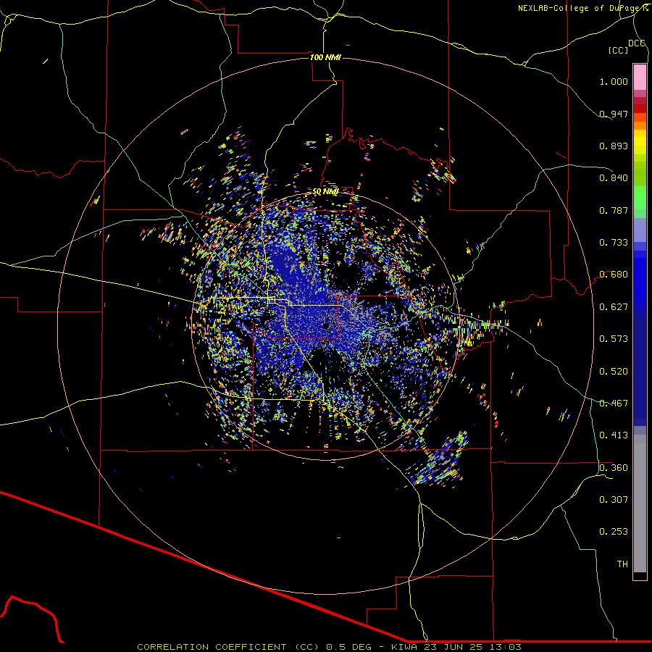Pick the gray swatch on the color bar
Screen dimensions: 652x652
640,503
